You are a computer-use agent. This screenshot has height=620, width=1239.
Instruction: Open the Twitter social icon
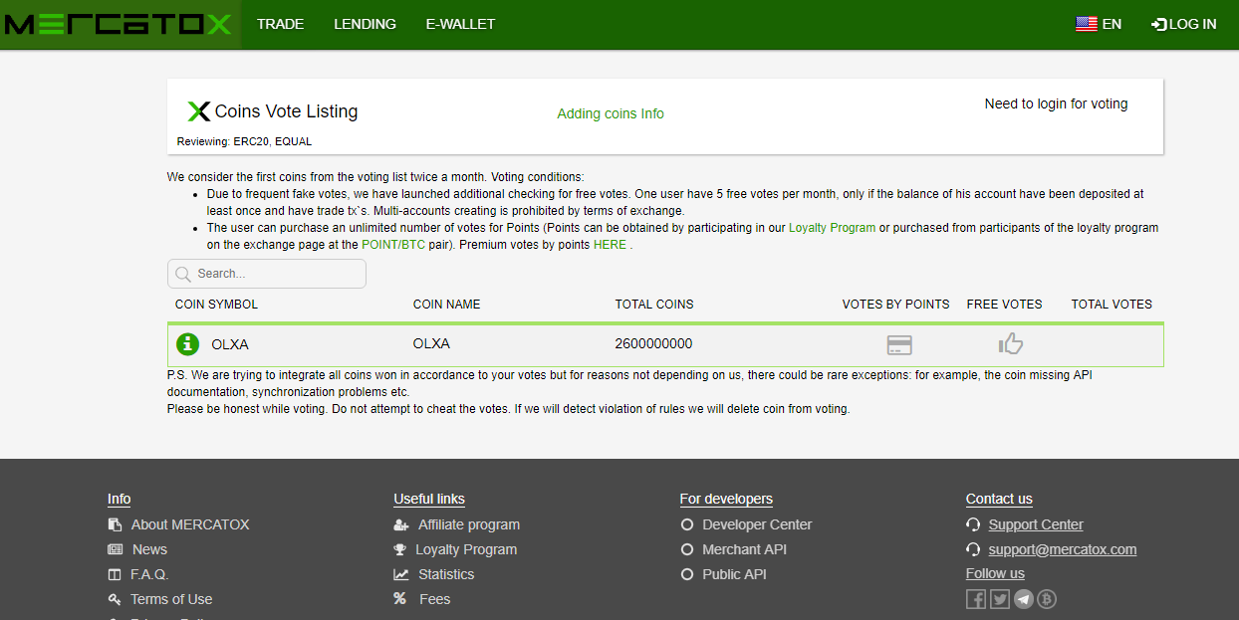click(x=1000, y=599)
